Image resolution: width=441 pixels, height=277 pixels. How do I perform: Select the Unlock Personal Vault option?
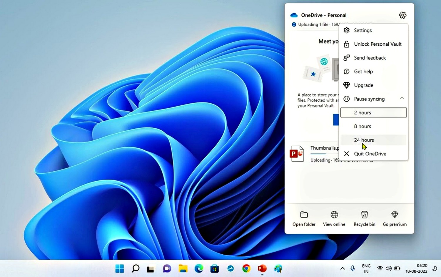tap(378, 44)
